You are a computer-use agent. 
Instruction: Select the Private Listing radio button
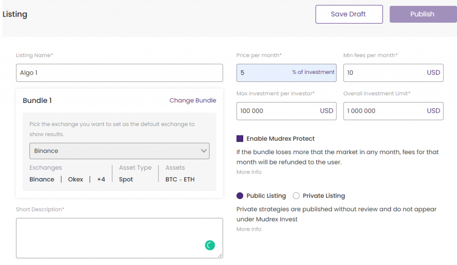(296, 196)
